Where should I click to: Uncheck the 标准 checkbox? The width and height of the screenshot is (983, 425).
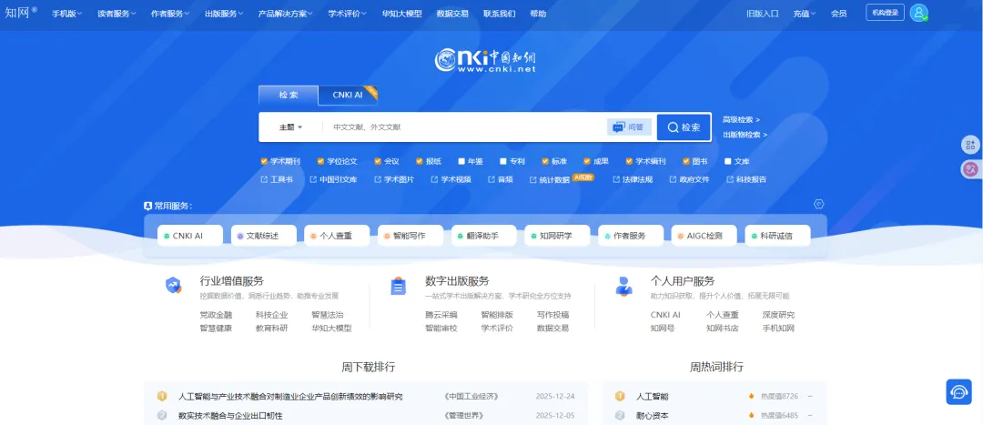pos(545,161)
